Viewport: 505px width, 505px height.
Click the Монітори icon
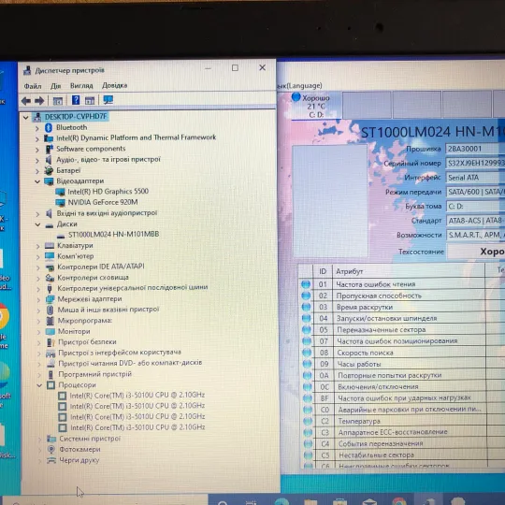pyautogui.click(x=50, y=331)
